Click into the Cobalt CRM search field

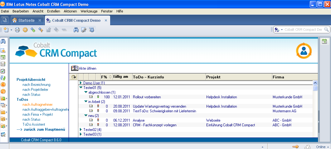[303, 30]
